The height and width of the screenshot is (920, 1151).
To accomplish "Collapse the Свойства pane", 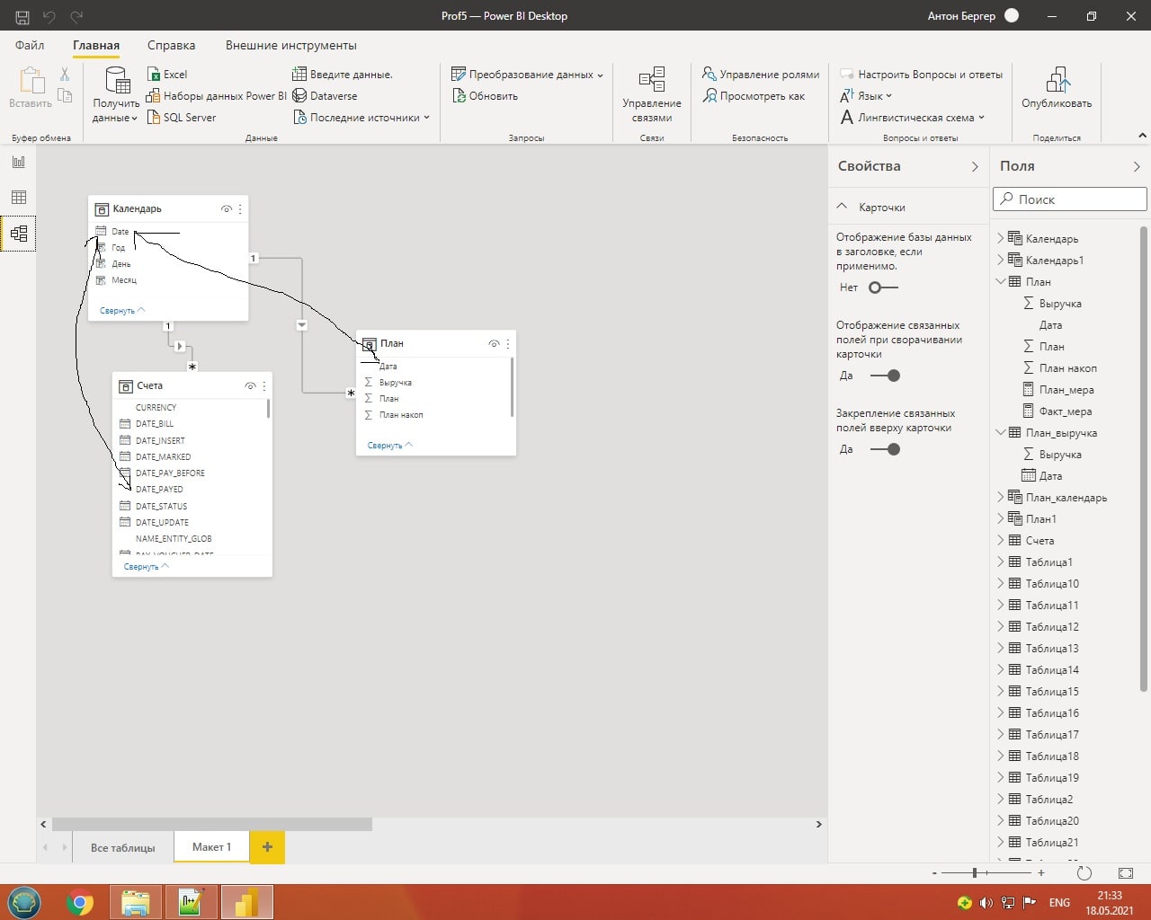I will coord(975,166).
